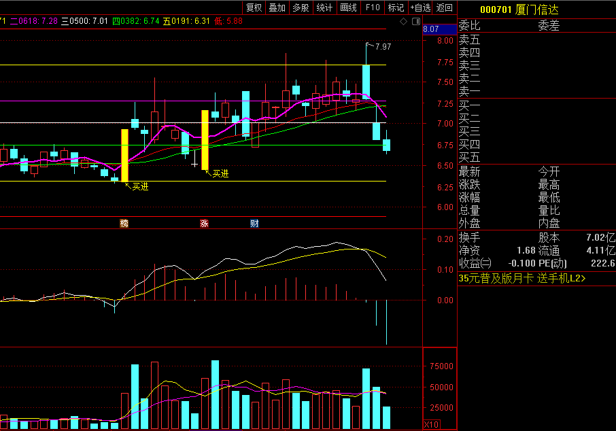The height and width of the screenshot is (431, 616).
Task: Click the 内盘 label
Action: (549, 223)
